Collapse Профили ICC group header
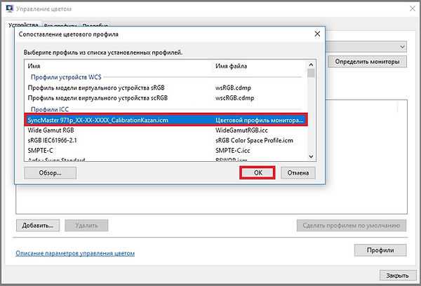 tap(50, 109)
